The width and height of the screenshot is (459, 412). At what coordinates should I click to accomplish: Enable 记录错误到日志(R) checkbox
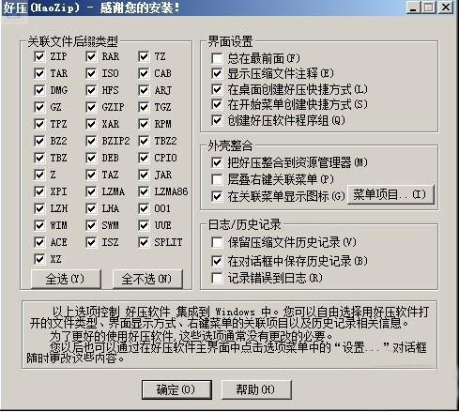(217, 278)
